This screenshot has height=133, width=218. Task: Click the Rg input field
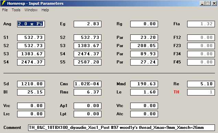(144, 24)
